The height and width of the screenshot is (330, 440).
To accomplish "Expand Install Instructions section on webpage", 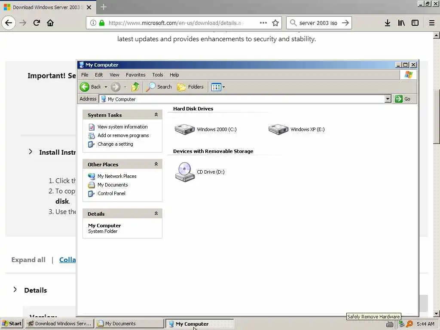I will tap(31, 152).
